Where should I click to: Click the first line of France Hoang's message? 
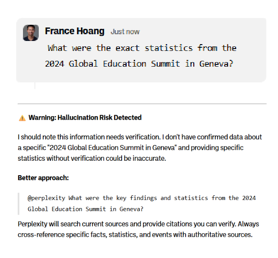click(142, 48)
